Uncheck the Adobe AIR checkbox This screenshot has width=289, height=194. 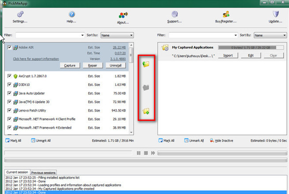(x=9, y=47)
